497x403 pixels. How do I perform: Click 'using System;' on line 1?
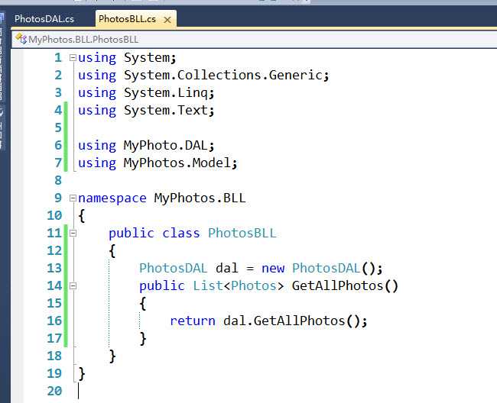[x=127, y=58]
